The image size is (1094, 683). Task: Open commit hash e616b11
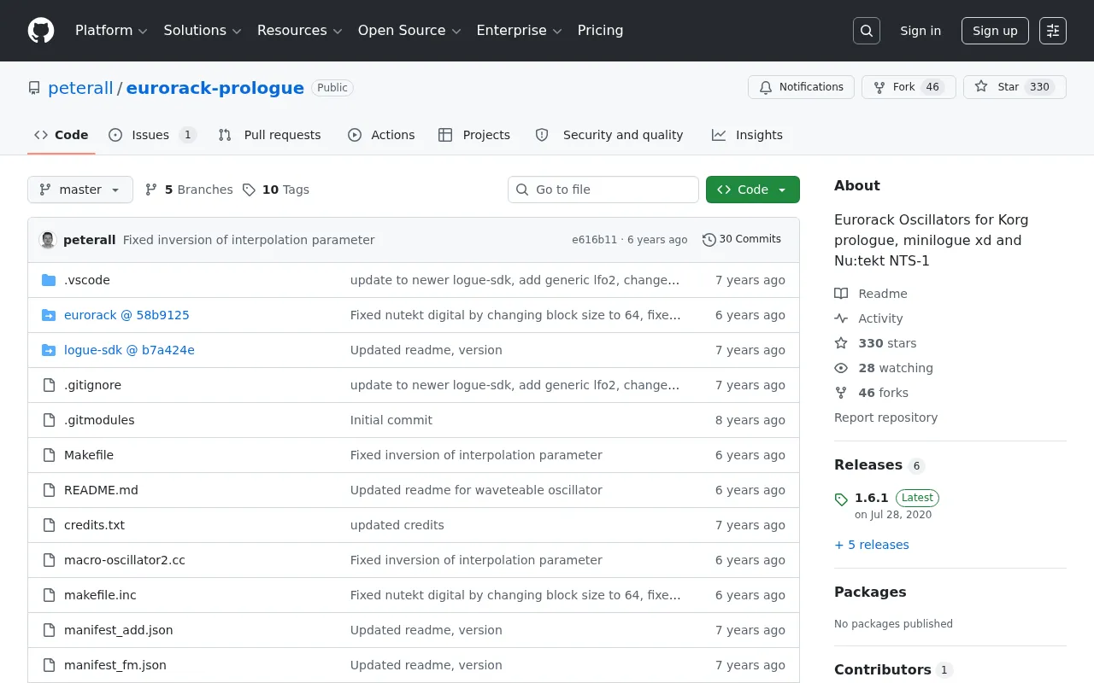(x=595, y=240)
